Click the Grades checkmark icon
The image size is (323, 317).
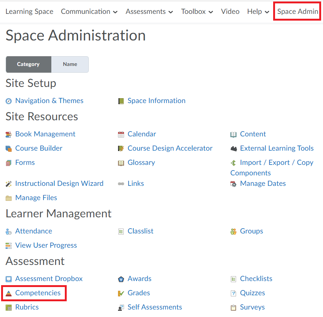[x=121, y=293]
